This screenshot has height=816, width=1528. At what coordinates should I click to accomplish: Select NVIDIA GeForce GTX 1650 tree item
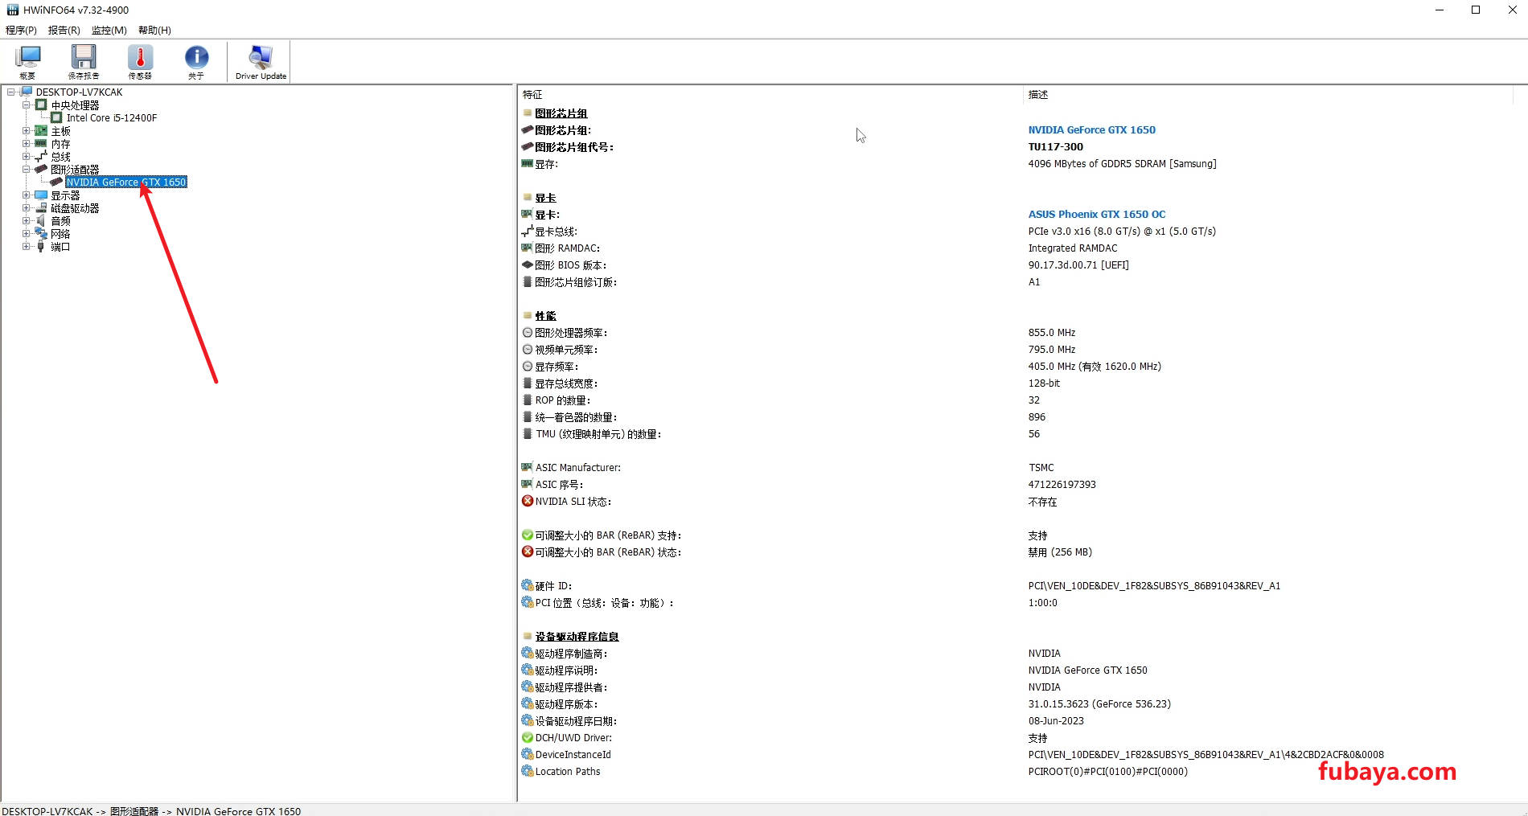coord(126,182)
